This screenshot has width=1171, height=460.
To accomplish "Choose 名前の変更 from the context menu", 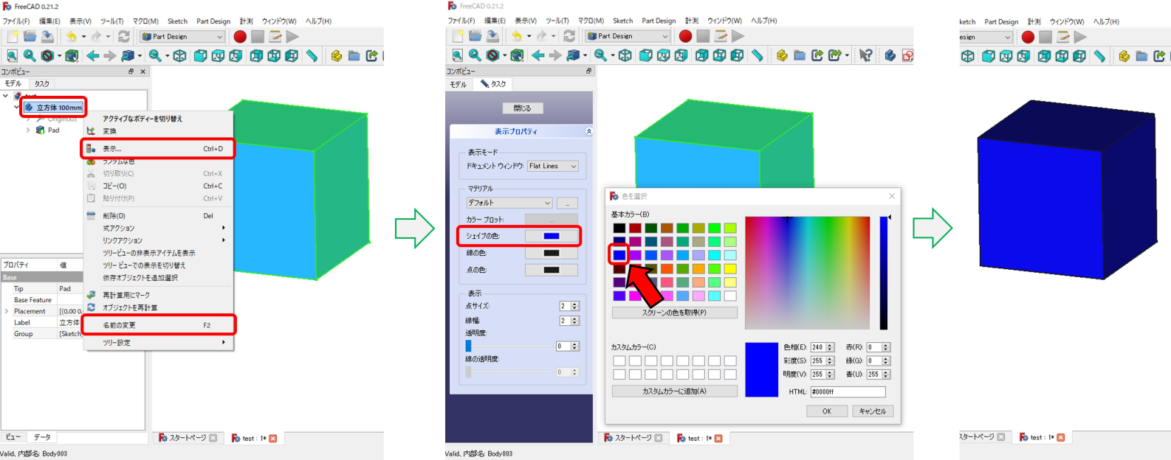I will click(x=119, y=325).
